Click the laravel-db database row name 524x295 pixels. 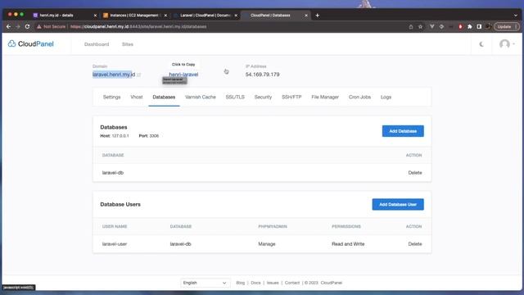(x=113, y=173)
